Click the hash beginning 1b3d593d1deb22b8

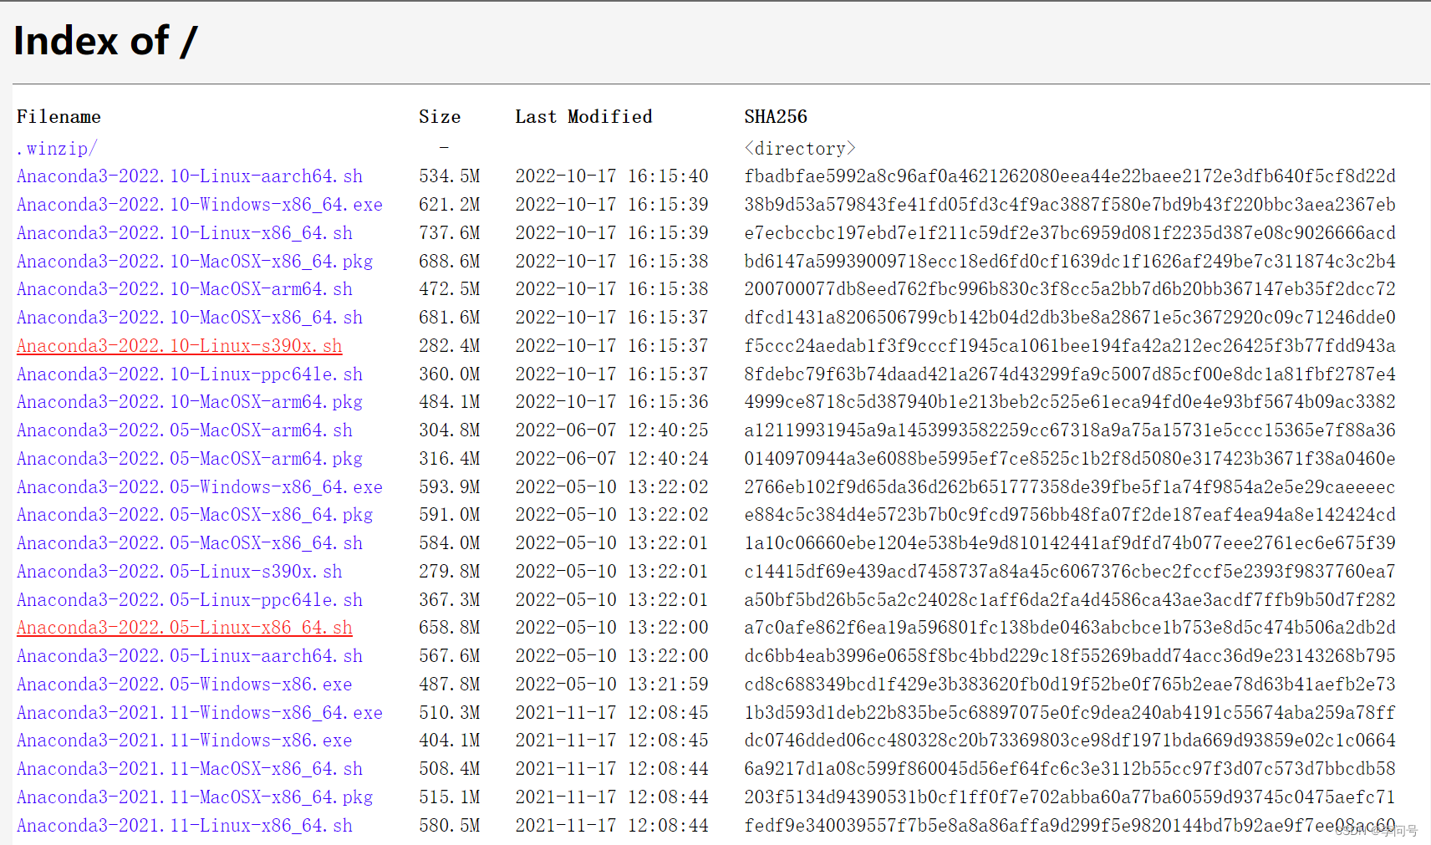point(1070,713)
